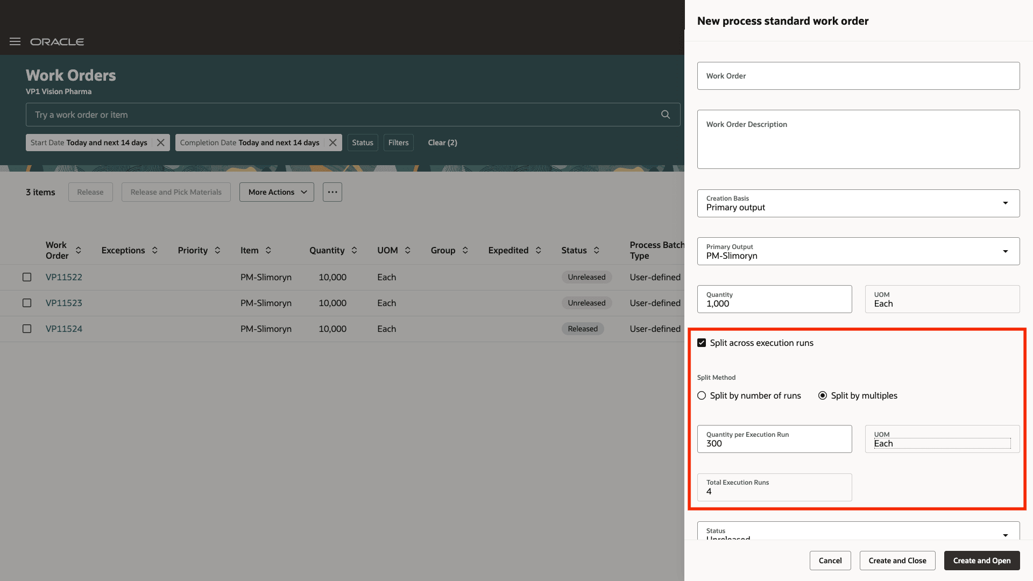Select Split by number of runs
The image size is (1033, 581).
(x=701, y=395)
